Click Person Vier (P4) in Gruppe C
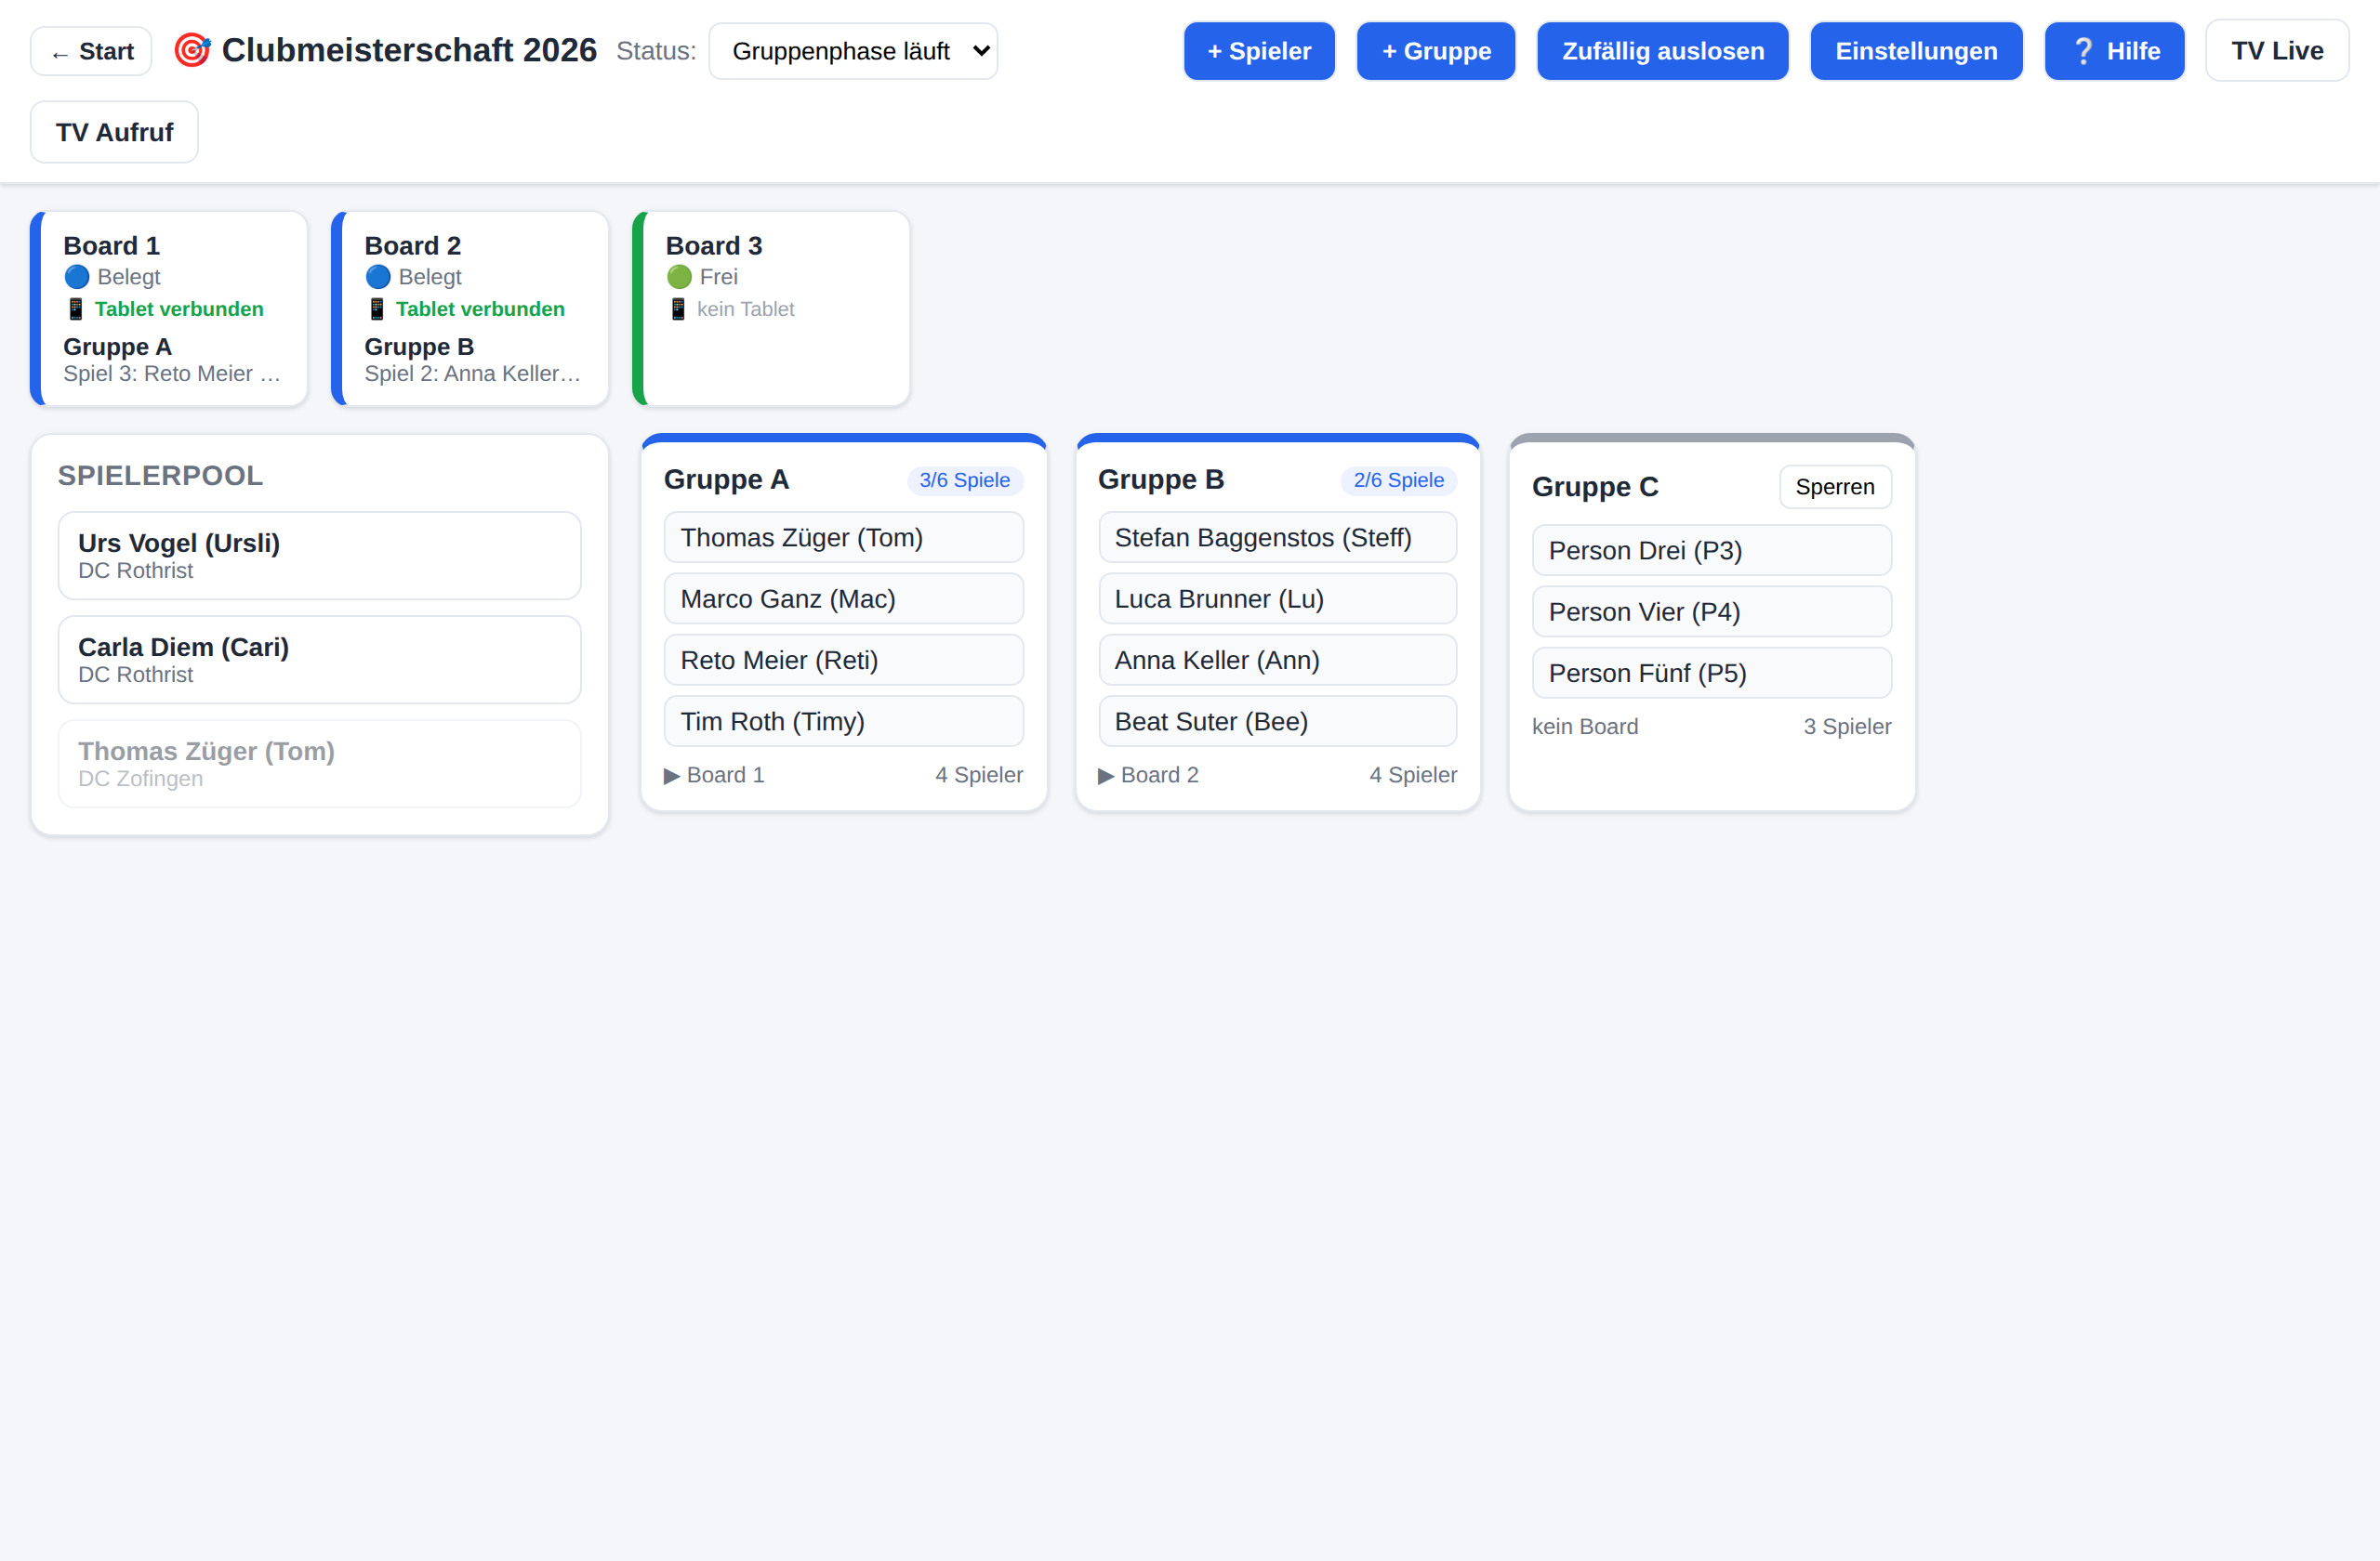Image resolution: width=2380 pixels, height=1561 pixels. coord(1712,611)
